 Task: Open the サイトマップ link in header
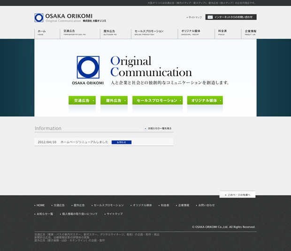click(194, 17)
